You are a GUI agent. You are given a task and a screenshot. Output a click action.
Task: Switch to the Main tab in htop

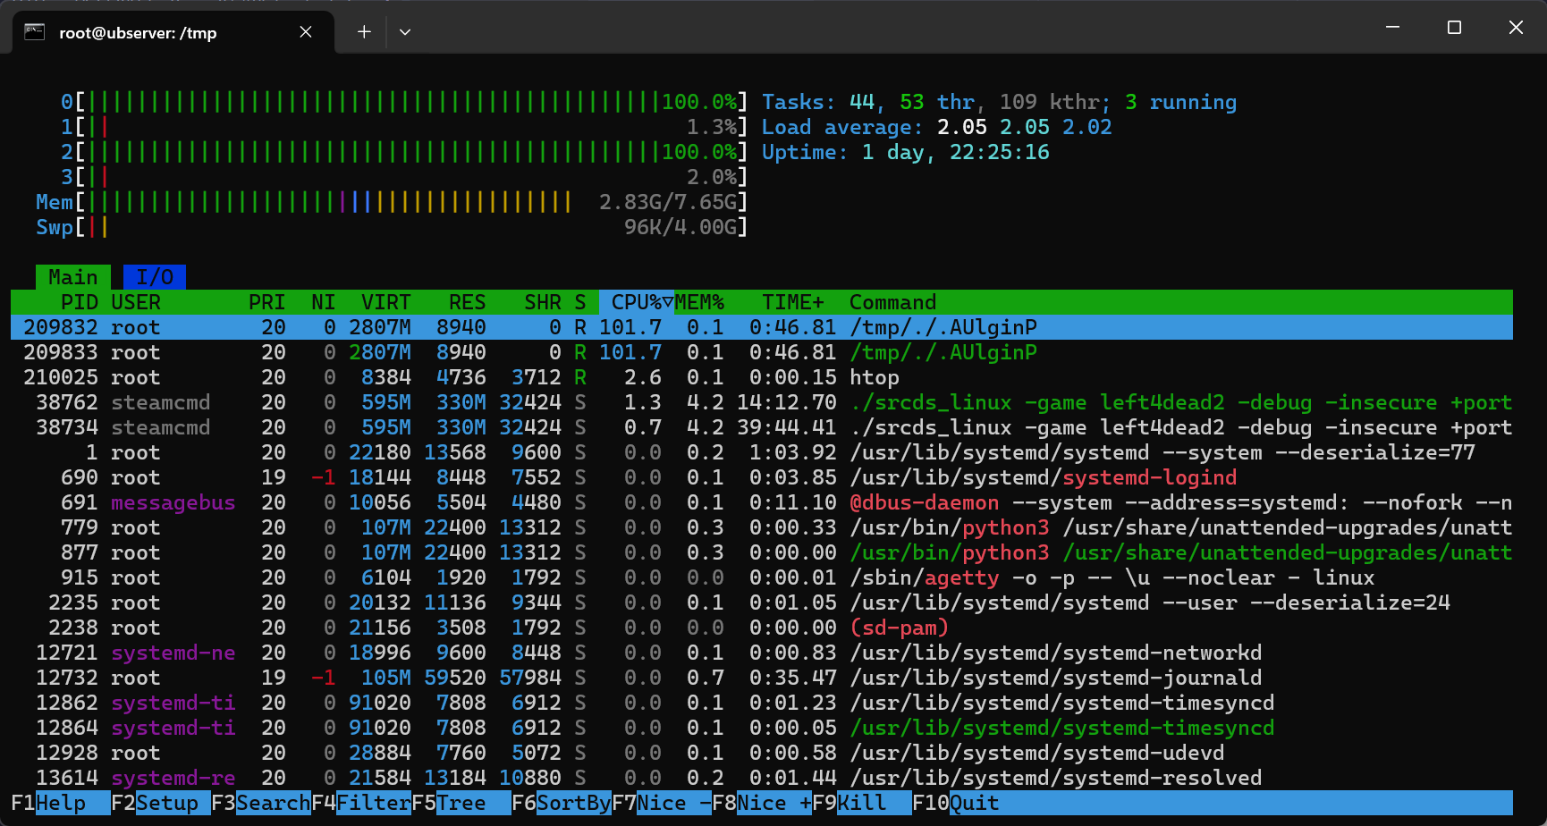[x=73, y=277]
